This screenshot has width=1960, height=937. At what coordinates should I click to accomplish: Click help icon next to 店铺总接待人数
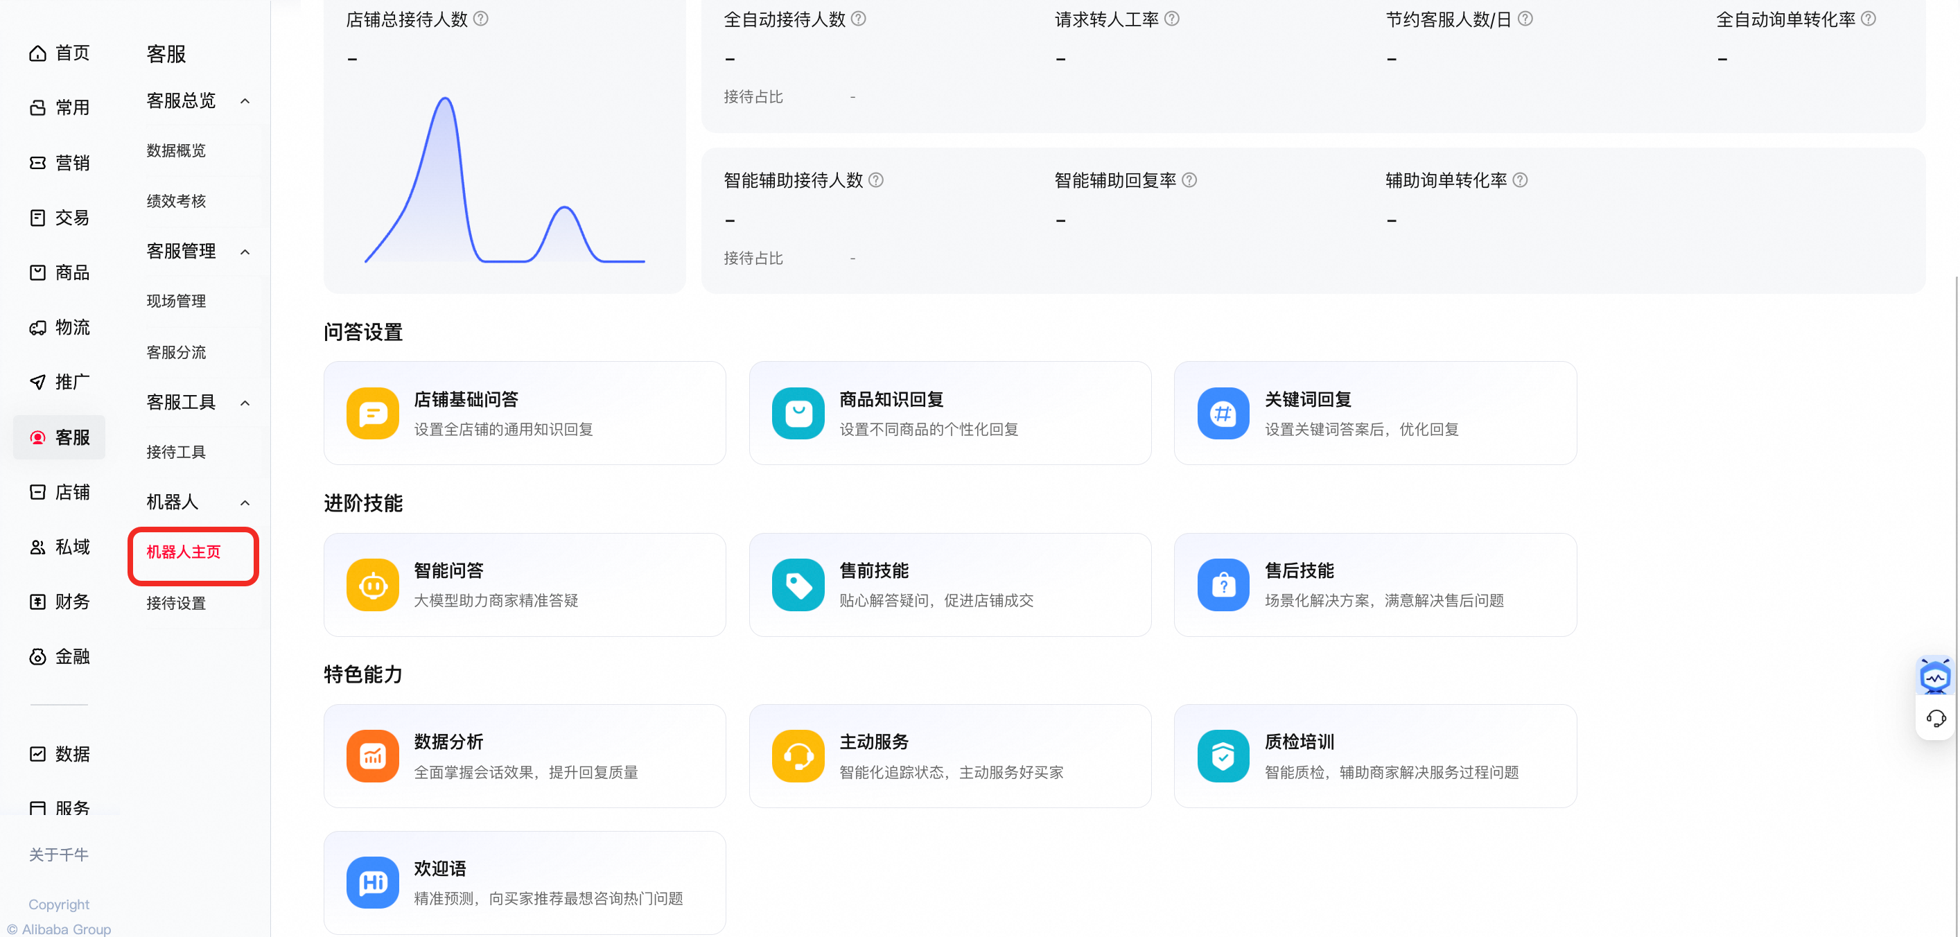pyautogui.click(x=481, y=18)
